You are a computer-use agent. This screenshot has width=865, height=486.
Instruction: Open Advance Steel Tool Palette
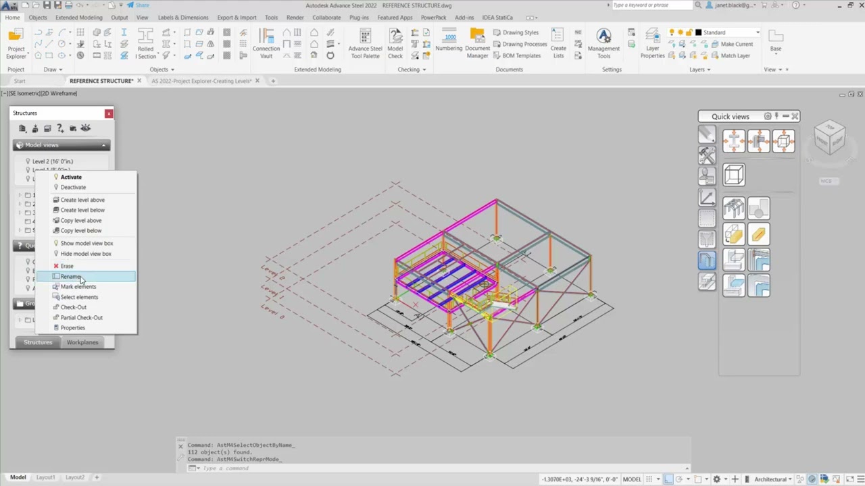[365, 44]
